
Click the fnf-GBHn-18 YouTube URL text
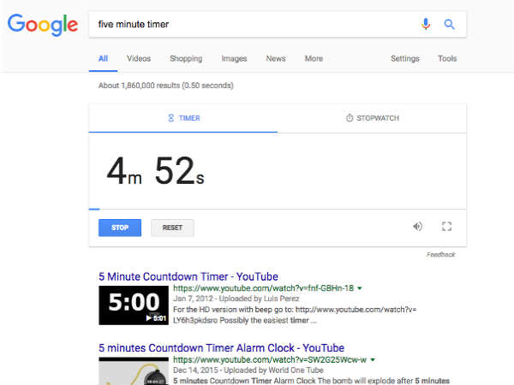(x=264, y=288)
